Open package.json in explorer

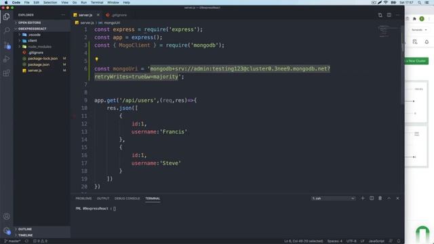(x=42, y=64)
